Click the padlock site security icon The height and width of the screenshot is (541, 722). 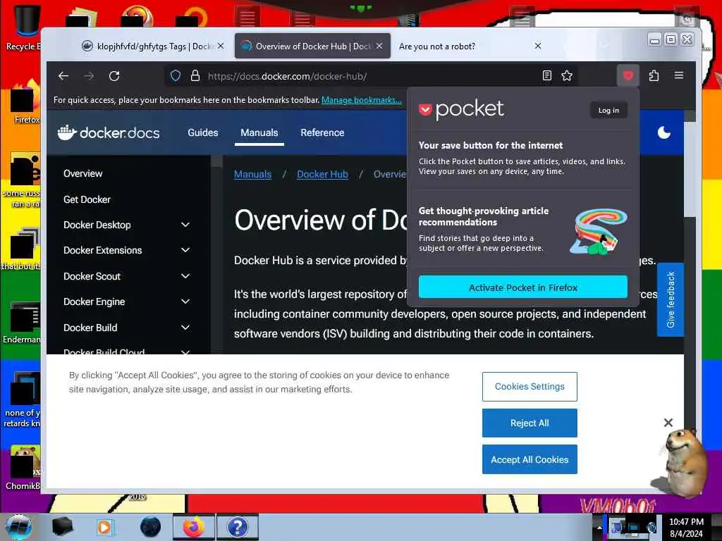pyautogui.click(x=195, y=76)
